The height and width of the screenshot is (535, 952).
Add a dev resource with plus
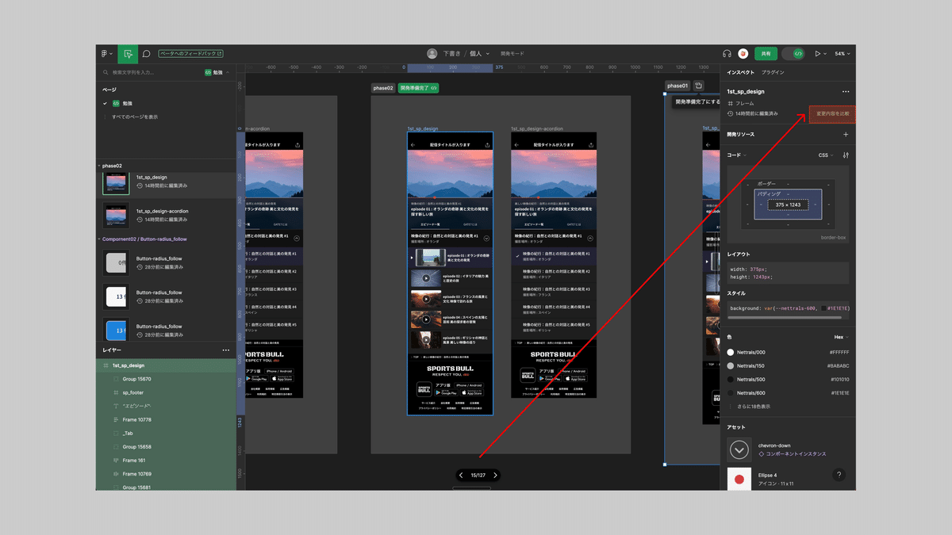846,135
